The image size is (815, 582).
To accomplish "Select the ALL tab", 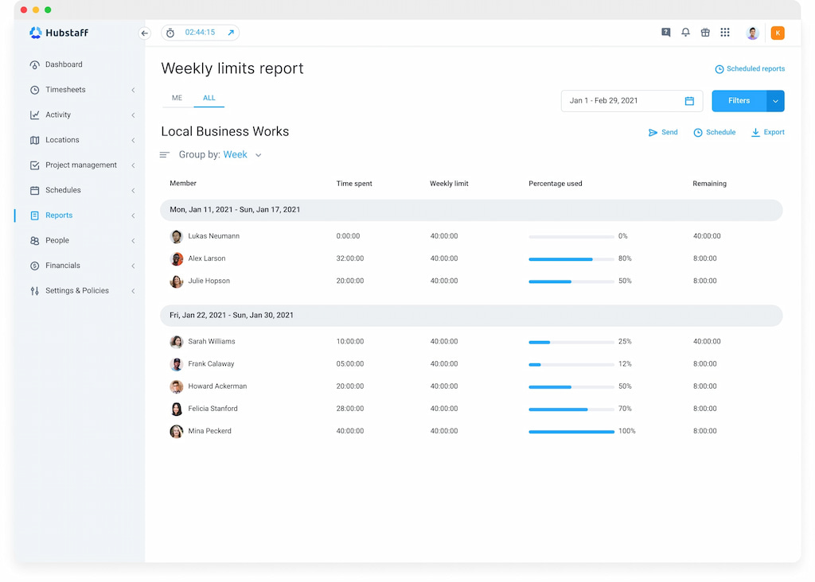I will 209,98.
